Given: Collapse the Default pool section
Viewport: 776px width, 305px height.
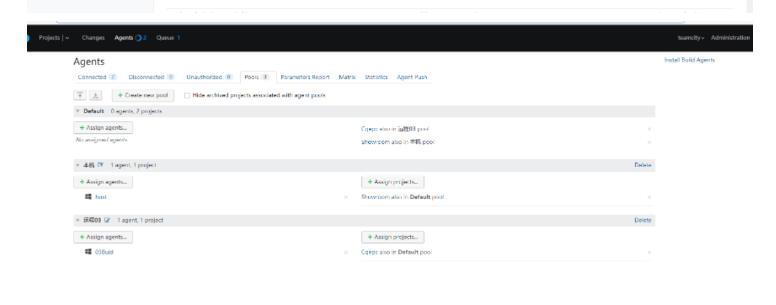Looking at the screenshot, I should click(77, 111).
